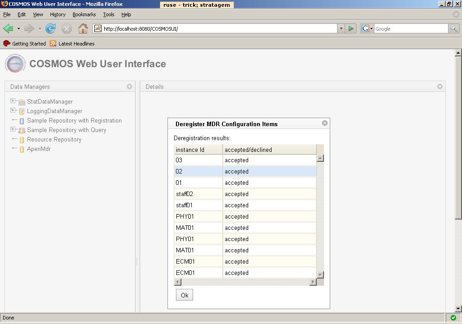Sort by the accepted/declined column header
This screenshot has width=462, height=324.
(270, 150)
